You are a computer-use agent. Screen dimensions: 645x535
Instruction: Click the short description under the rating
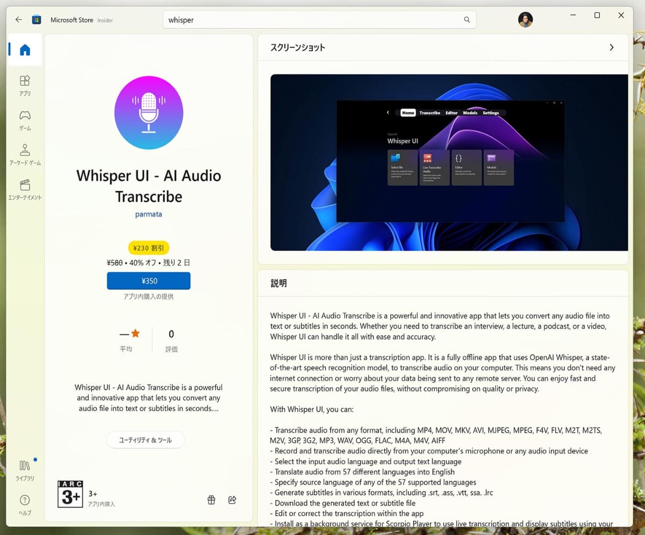pyautogui.click(x=148, y=398)
